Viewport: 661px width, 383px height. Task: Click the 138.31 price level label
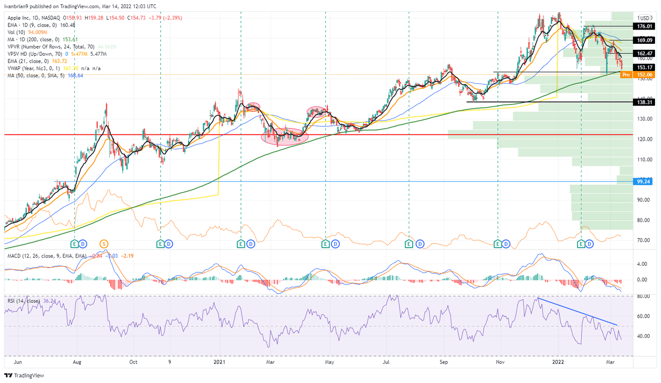coord(644,102)
